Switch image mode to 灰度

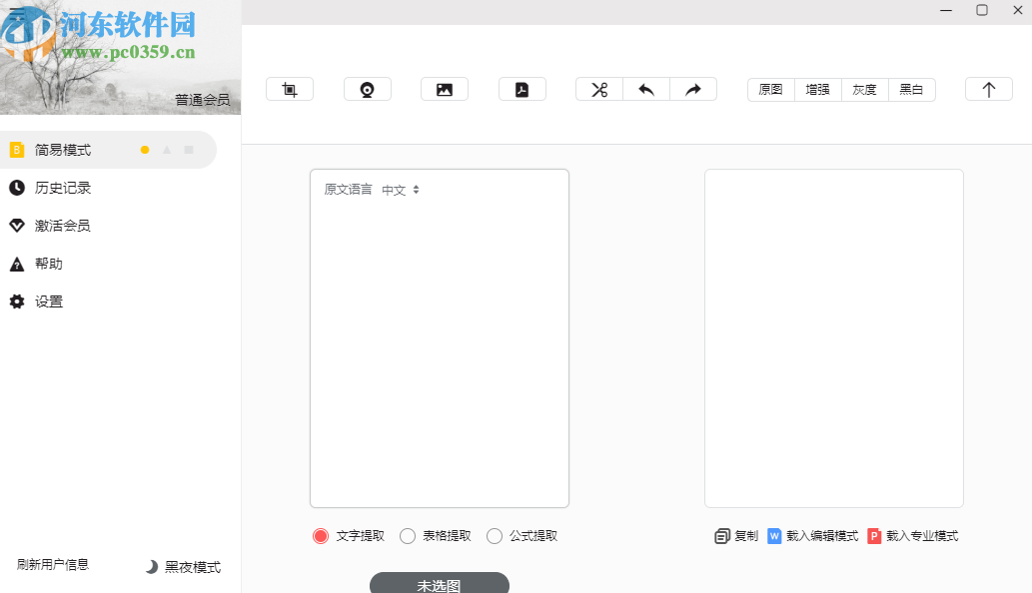[x=864, y=90]
